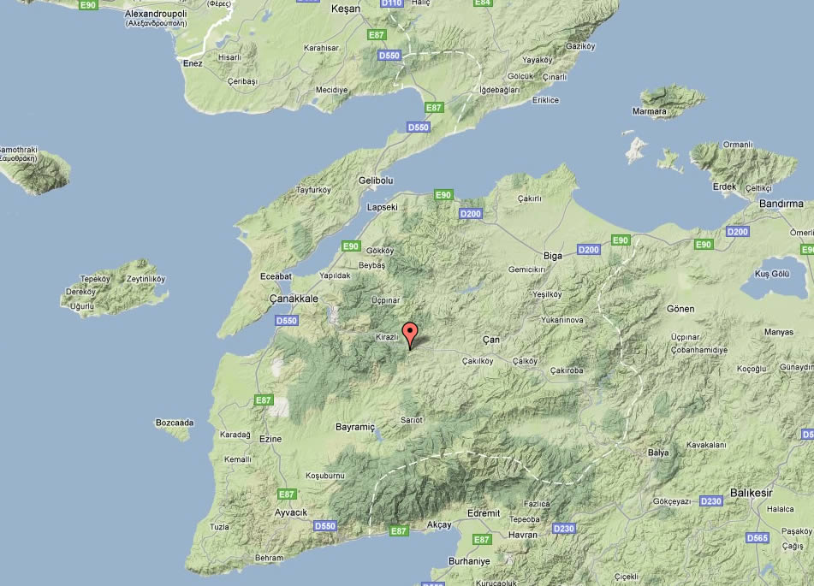Select the E87 shield near Ezine

264,400
